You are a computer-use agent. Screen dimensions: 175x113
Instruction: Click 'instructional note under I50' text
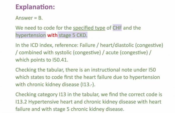pos(123,70)
